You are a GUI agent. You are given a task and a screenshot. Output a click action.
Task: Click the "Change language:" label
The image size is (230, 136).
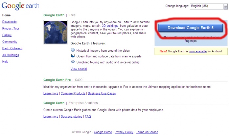177,6
